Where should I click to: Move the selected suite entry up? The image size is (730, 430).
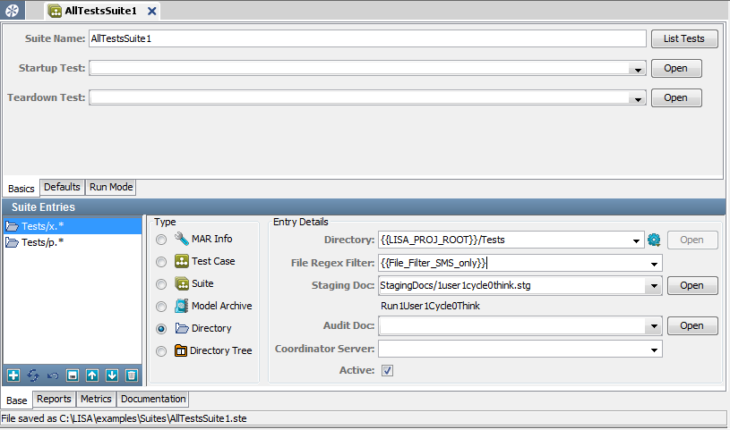92,375
